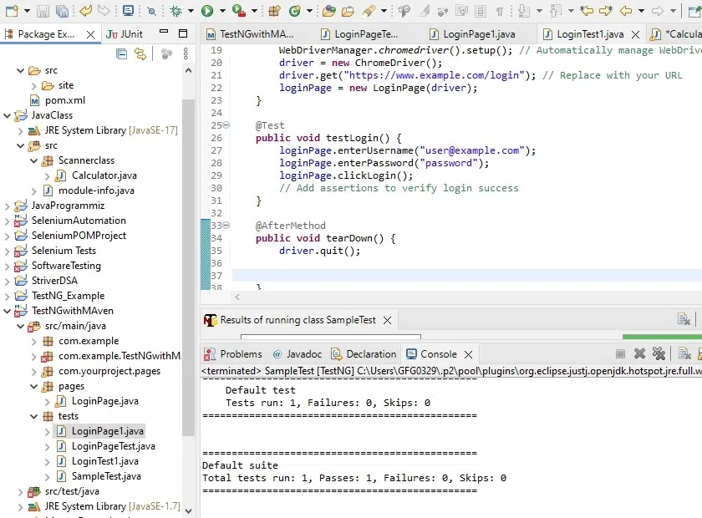Screen dimensions: 702x518
Task: Collapse the TestNGwithMAven project node
Action: click(8, 311)
